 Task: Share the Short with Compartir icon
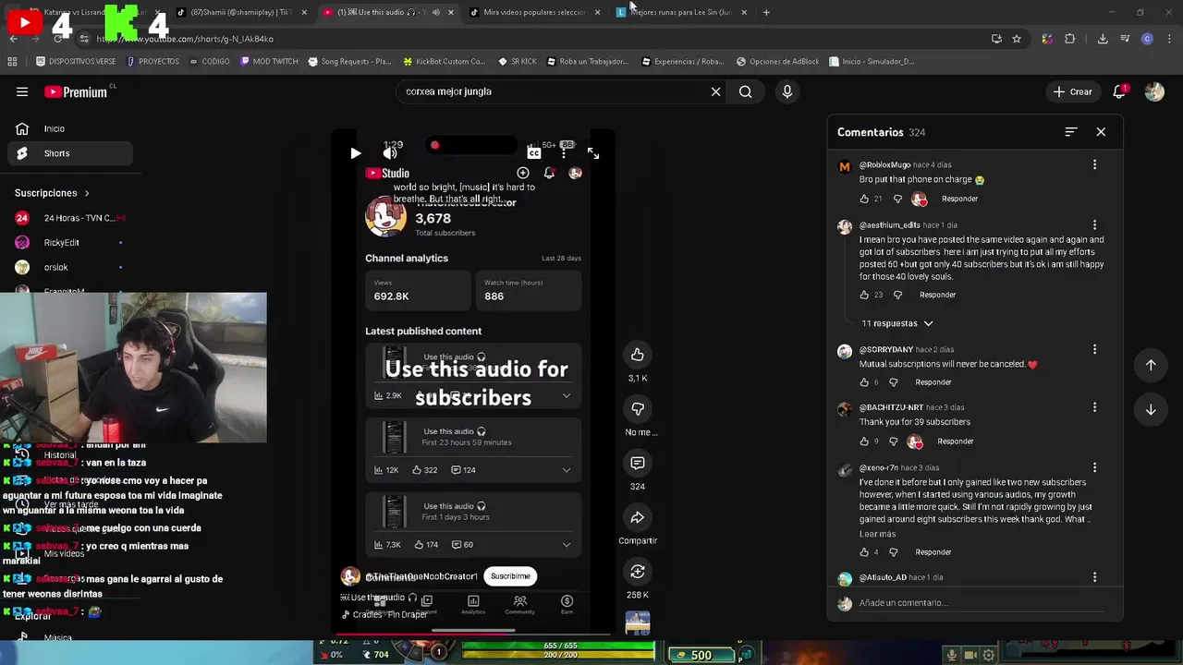tap(638, 517)
